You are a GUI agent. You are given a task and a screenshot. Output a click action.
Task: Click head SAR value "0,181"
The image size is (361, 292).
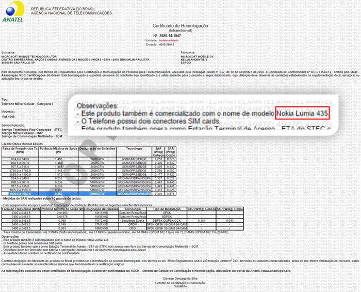click(202, 221)
